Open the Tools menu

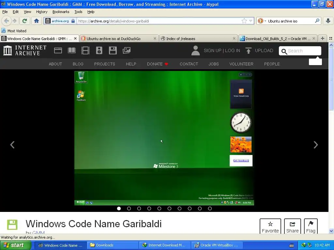tap(78, 12)
